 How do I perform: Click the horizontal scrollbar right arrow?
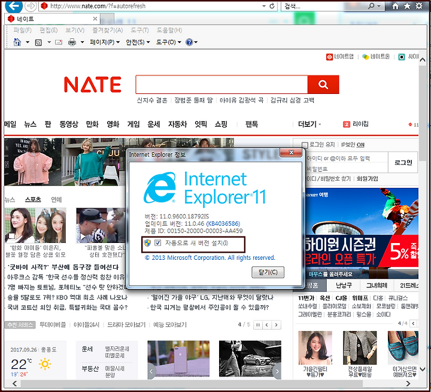408,384
